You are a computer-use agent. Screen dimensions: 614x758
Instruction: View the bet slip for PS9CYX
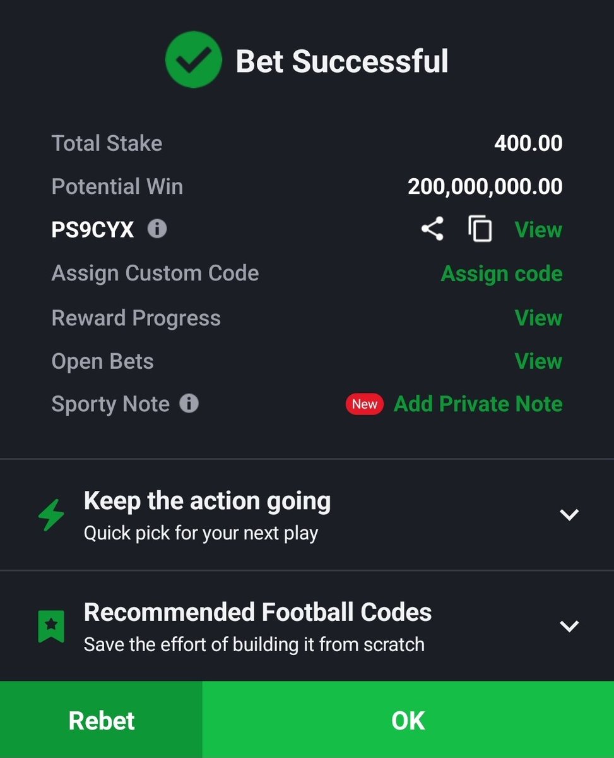tap(538, 230)
